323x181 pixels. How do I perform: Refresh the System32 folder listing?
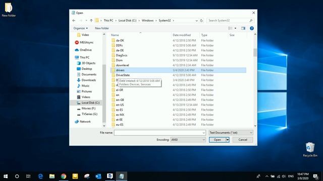(201, 21)
